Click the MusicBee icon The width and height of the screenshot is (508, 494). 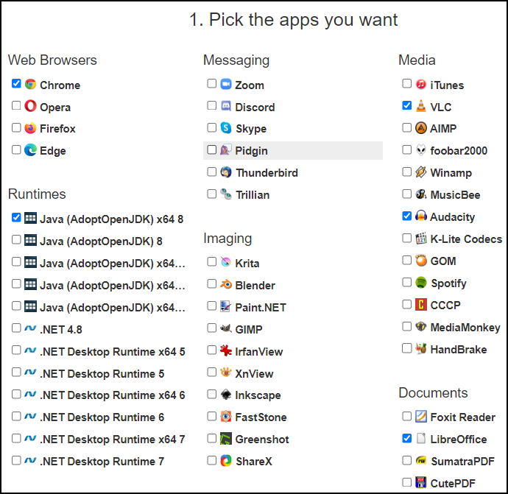click(x=421, y=194)
